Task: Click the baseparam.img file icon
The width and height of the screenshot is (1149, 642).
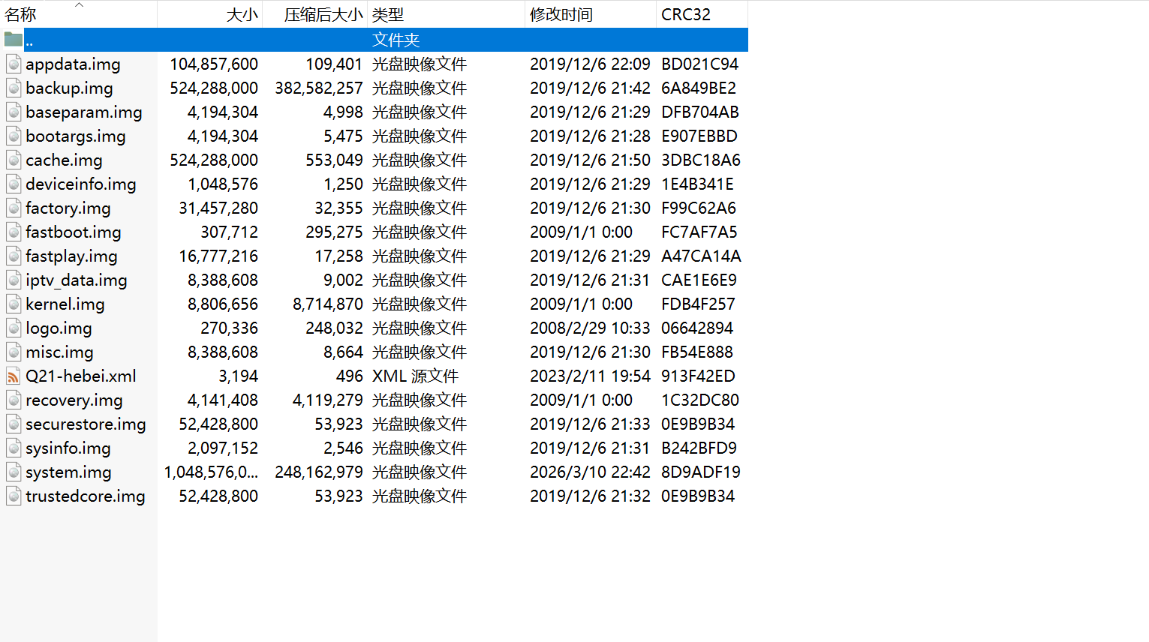Action: pyautogui.click(x=14, y=112)
